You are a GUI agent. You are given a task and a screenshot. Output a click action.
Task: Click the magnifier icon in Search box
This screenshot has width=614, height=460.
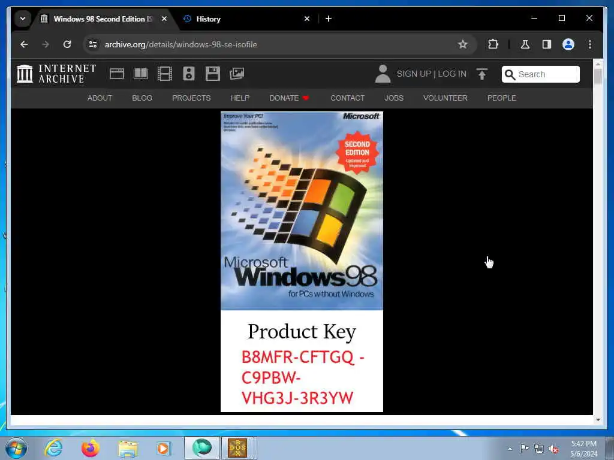pos(510,74)
